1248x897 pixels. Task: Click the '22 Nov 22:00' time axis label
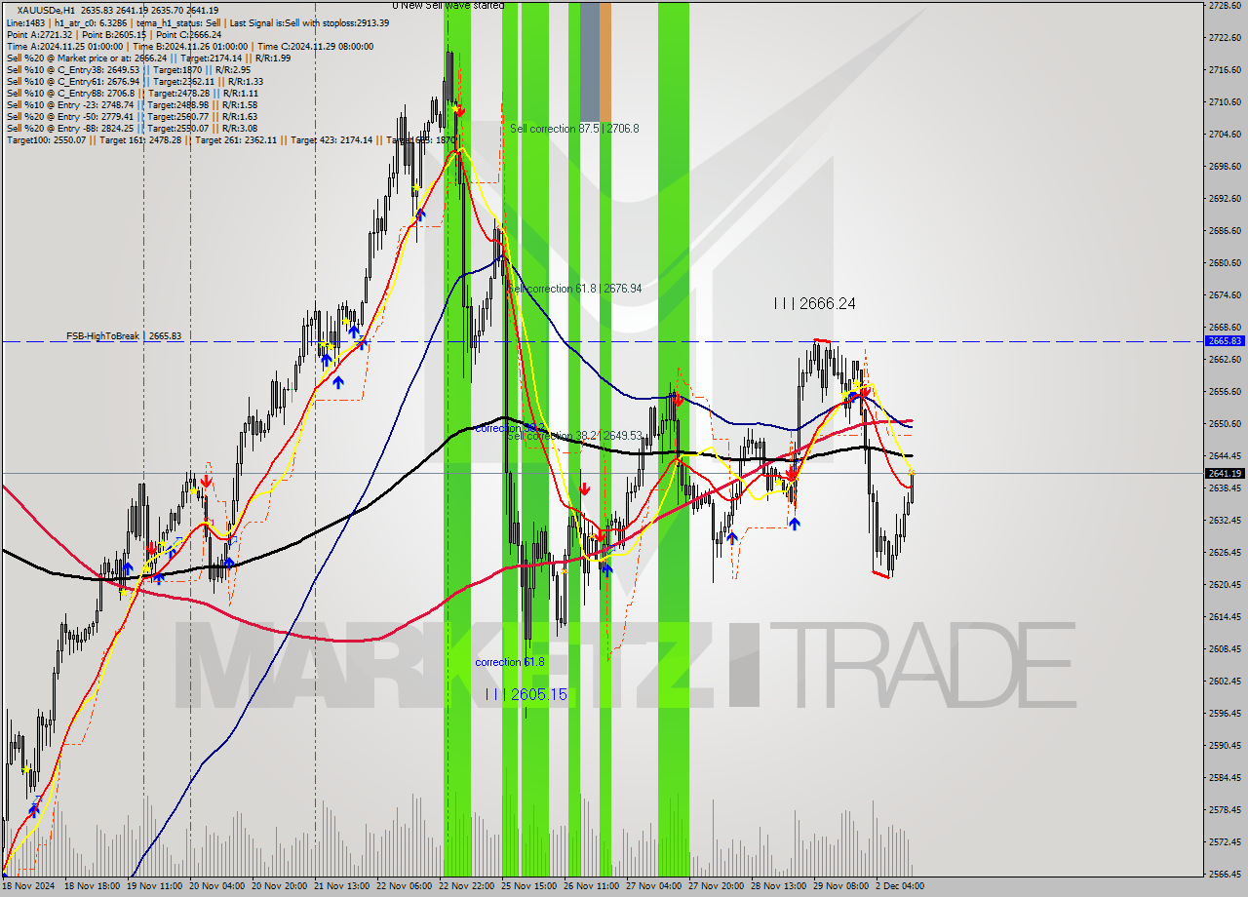click(468, 886)
